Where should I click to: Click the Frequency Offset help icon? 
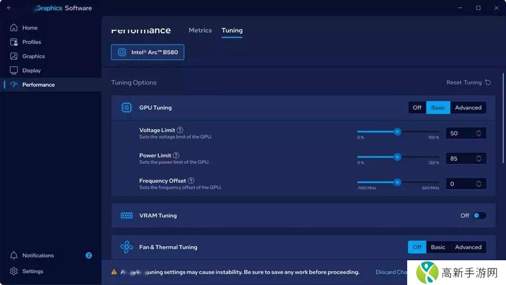[191, 181]
